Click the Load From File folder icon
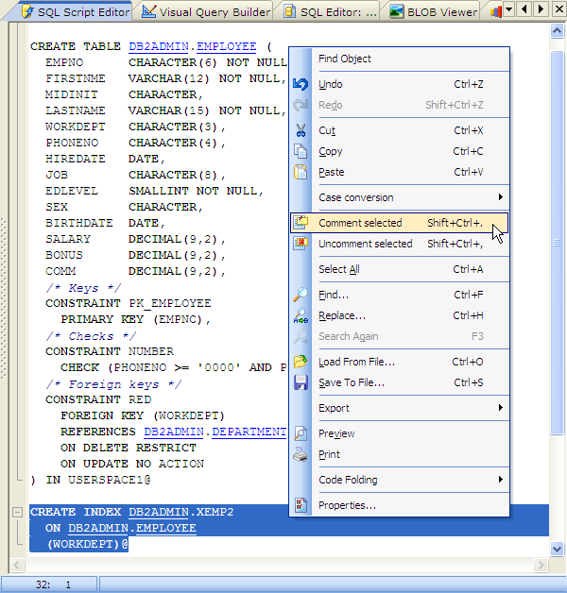This screenshot has height=593, width=567. [x=301, y=362]
